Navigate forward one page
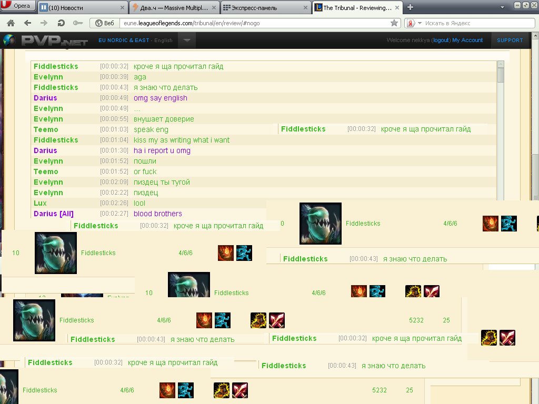 [x=44, y=23]
